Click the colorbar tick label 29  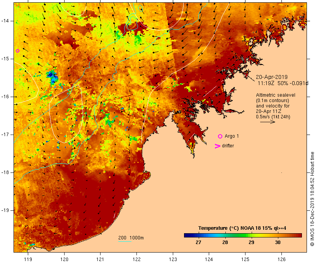pos(251,243)
